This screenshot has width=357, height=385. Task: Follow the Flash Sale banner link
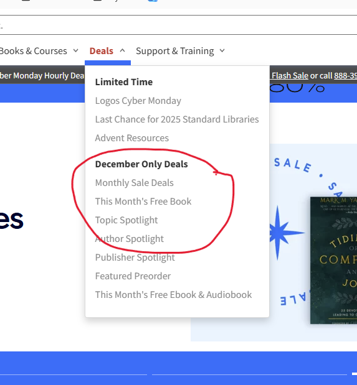pos(290,76)
